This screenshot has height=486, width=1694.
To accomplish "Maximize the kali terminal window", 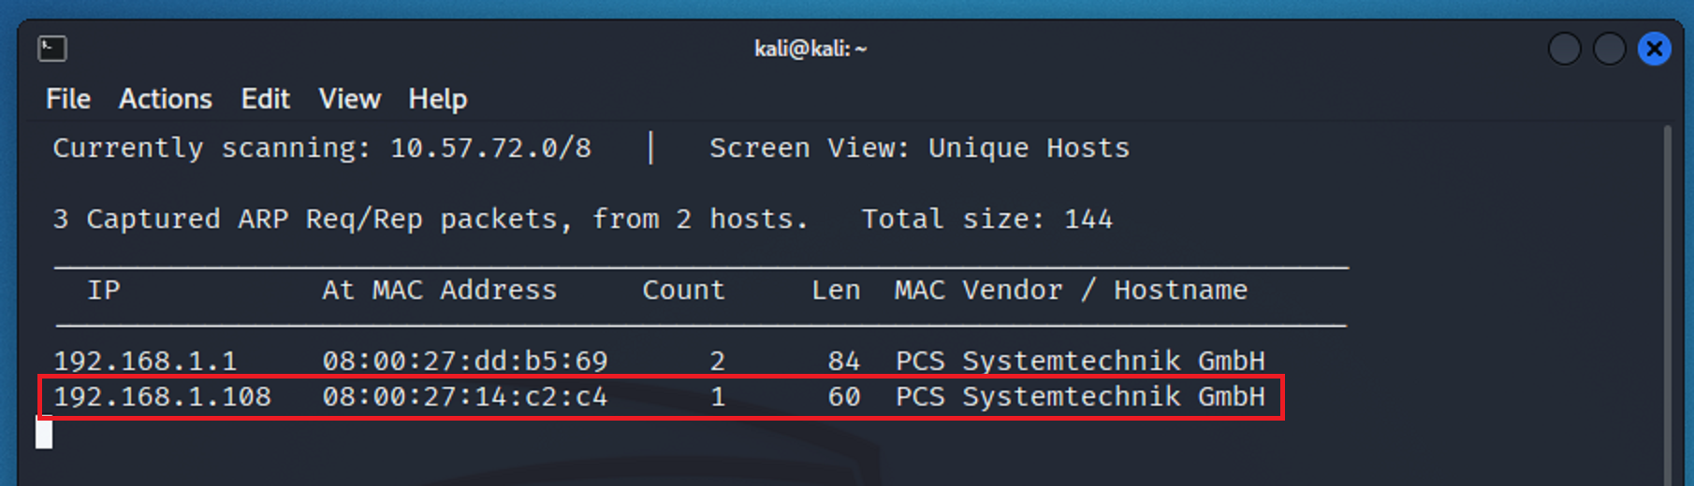I will [x=1609, y=49].
